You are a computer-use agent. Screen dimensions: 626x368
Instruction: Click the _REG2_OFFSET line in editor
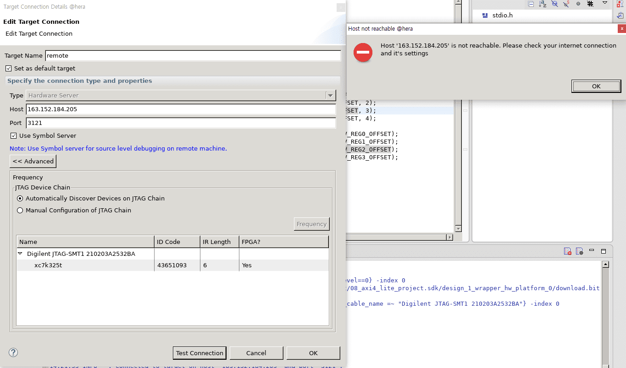pyautogui.click(x=372, y=149)
